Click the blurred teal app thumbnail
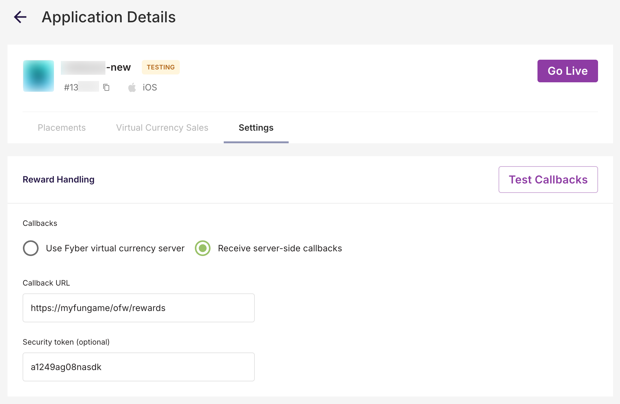Image resolution: width=620 pixels, height=404 pixels. [39, 76]
